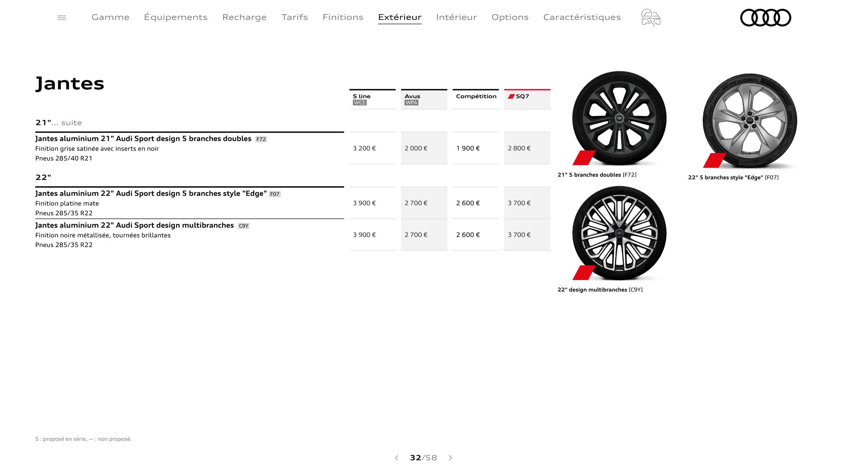Open the Tarifs tab
Viewport: 847px width, 476px height.
pyautogui.click(x=295, y=17)
